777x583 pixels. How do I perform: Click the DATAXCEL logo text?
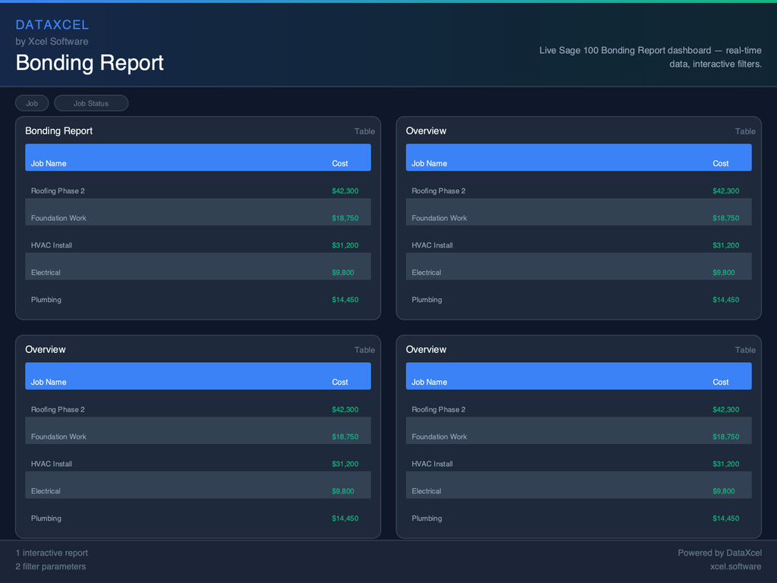coord(52,25)
